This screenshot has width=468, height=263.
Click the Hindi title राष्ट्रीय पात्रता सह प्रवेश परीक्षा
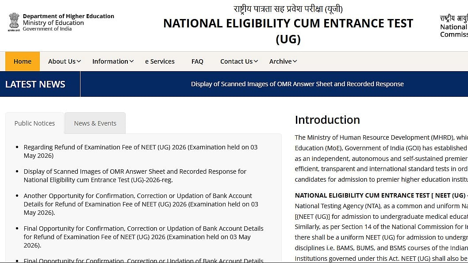pos(288,9)
